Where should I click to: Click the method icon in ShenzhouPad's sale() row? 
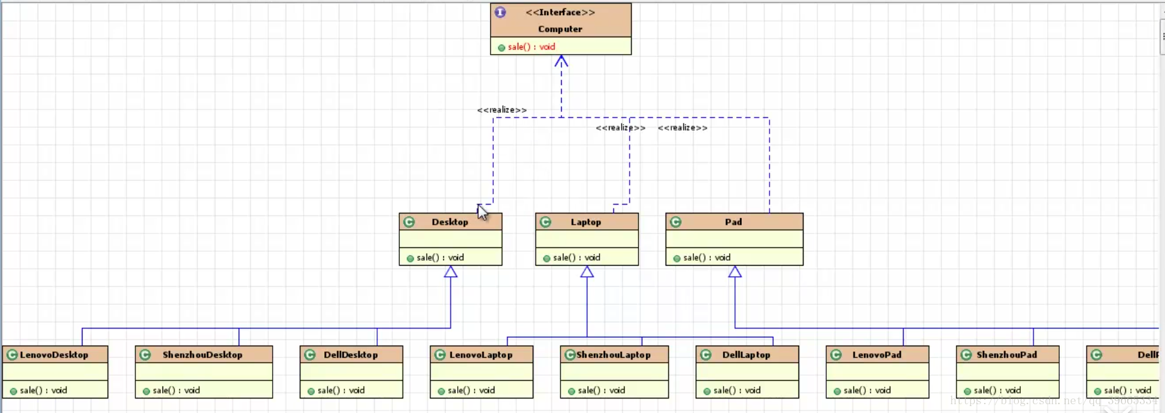pos(967,391)
